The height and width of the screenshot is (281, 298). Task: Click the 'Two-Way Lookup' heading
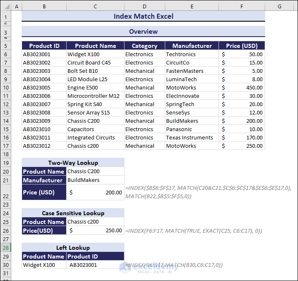click(x=73, y=163)
